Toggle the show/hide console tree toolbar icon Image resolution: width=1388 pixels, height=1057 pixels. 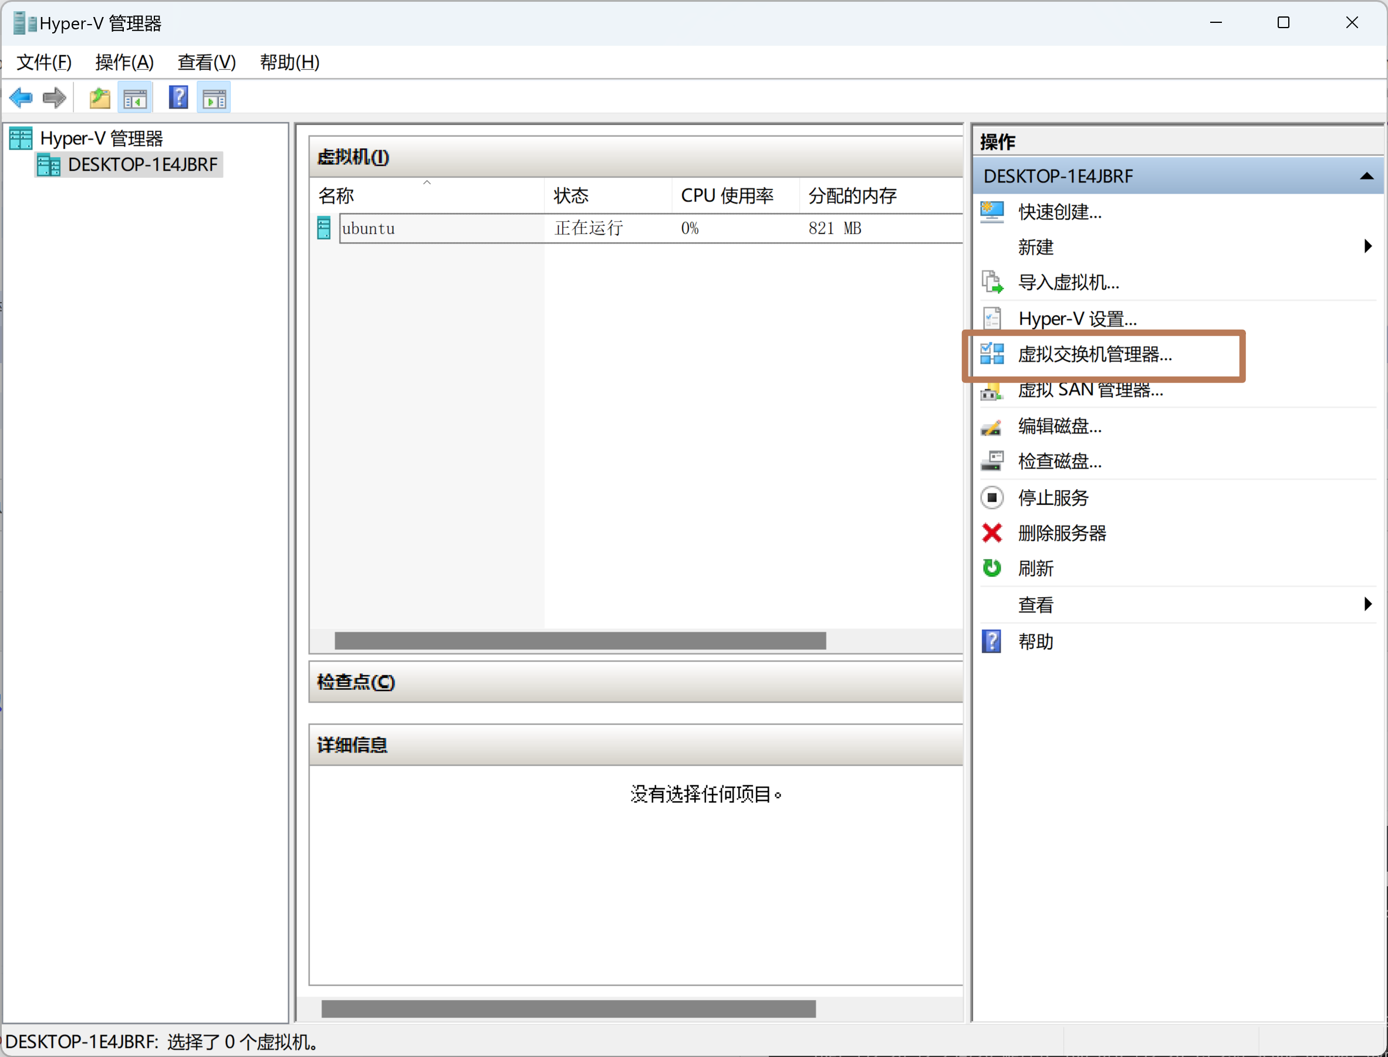tap(136, 98)
